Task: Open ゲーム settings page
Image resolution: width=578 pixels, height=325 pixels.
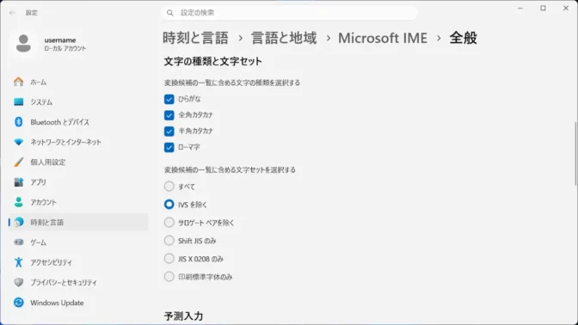Action: 78,242
